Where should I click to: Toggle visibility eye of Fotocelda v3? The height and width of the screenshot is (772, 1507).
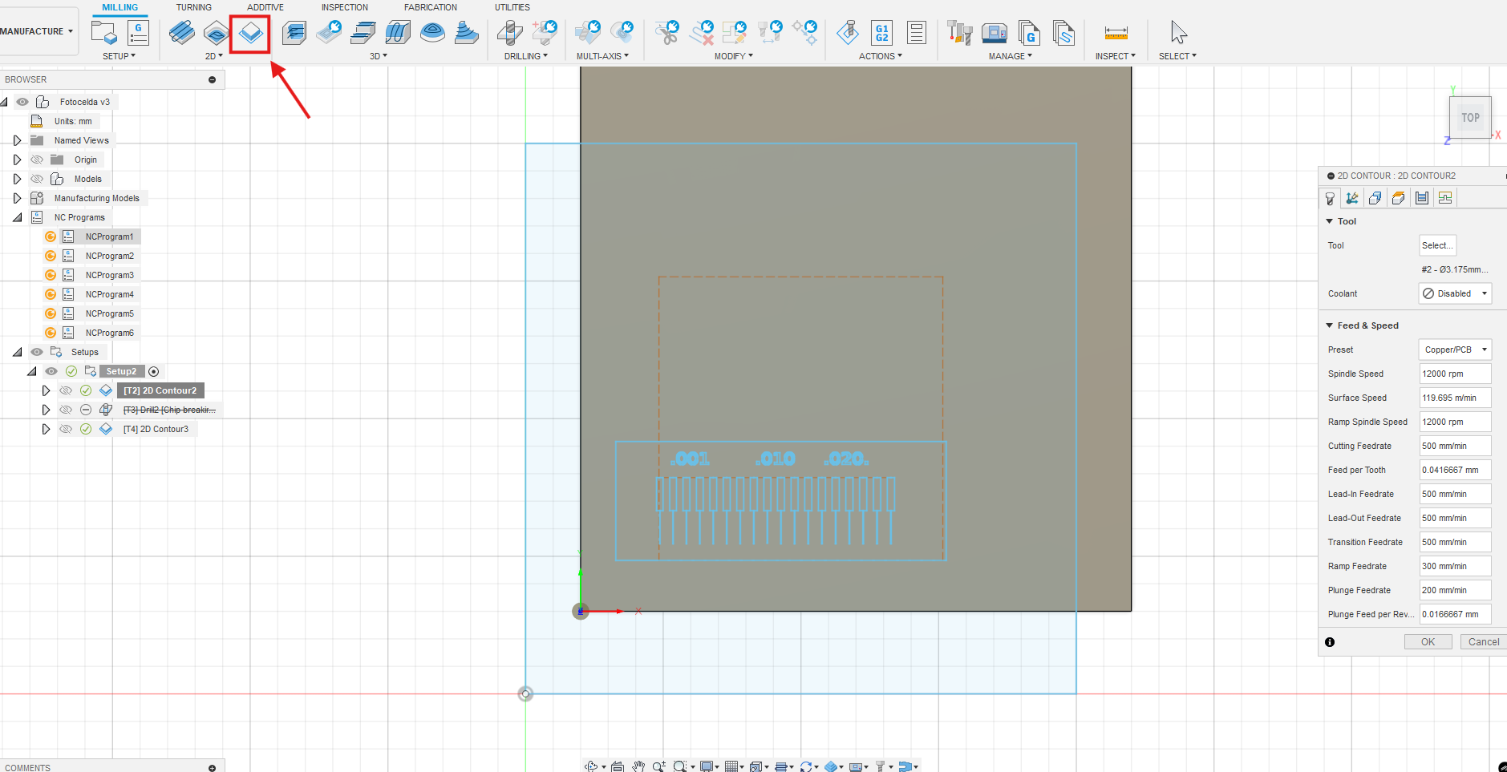[x=22, y=102]
